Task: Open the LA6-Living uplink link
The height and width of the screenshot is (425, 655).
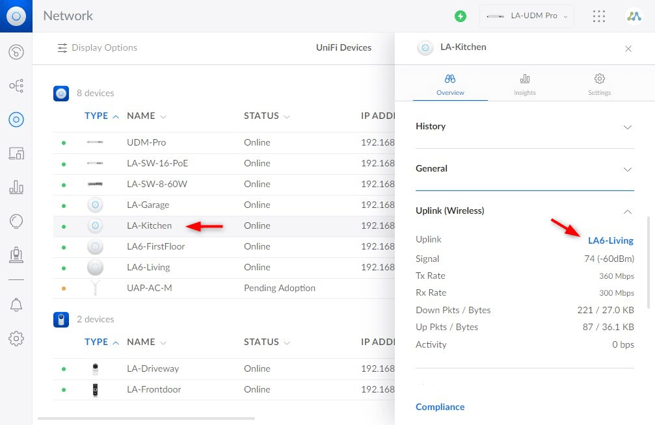Action: (610, 240)
